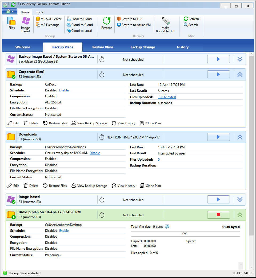Collapse the Downloads plan details
Image resolution: width=256 pixels, height=278 pixels.
click(x=240, y=137)
